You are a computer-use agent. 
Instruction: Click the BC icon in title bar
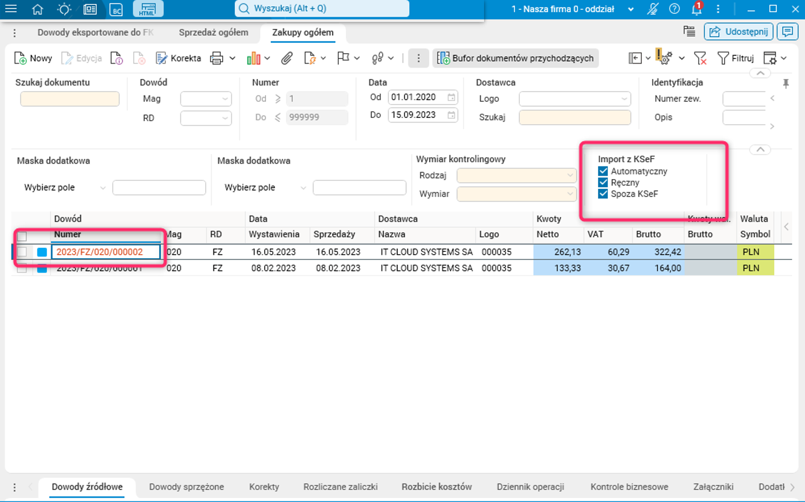(116, 9)
